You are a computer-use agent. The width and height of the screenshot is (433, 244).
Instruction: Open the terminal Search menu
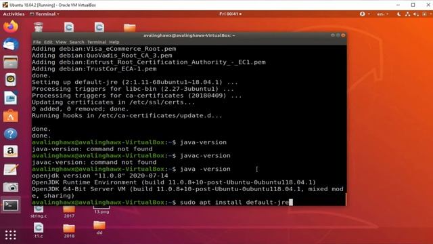(76, 42)
